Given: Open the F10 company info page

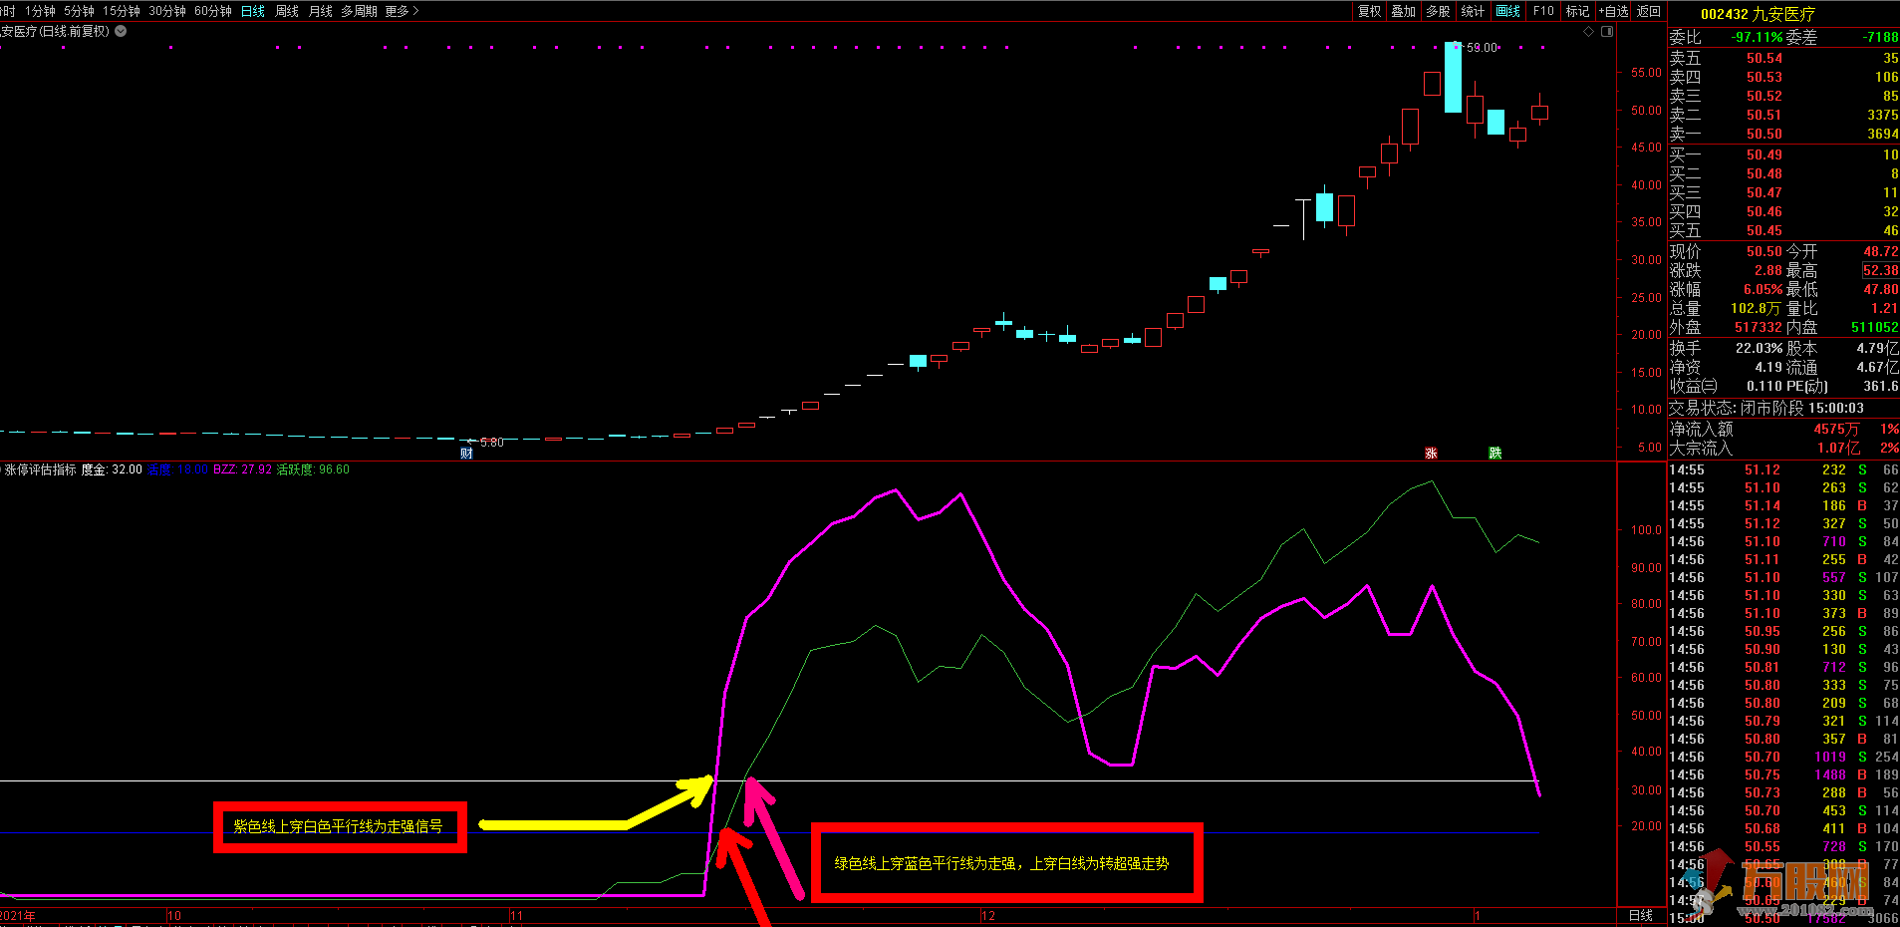Looking at the screenshot, I should pos(1543,11).
